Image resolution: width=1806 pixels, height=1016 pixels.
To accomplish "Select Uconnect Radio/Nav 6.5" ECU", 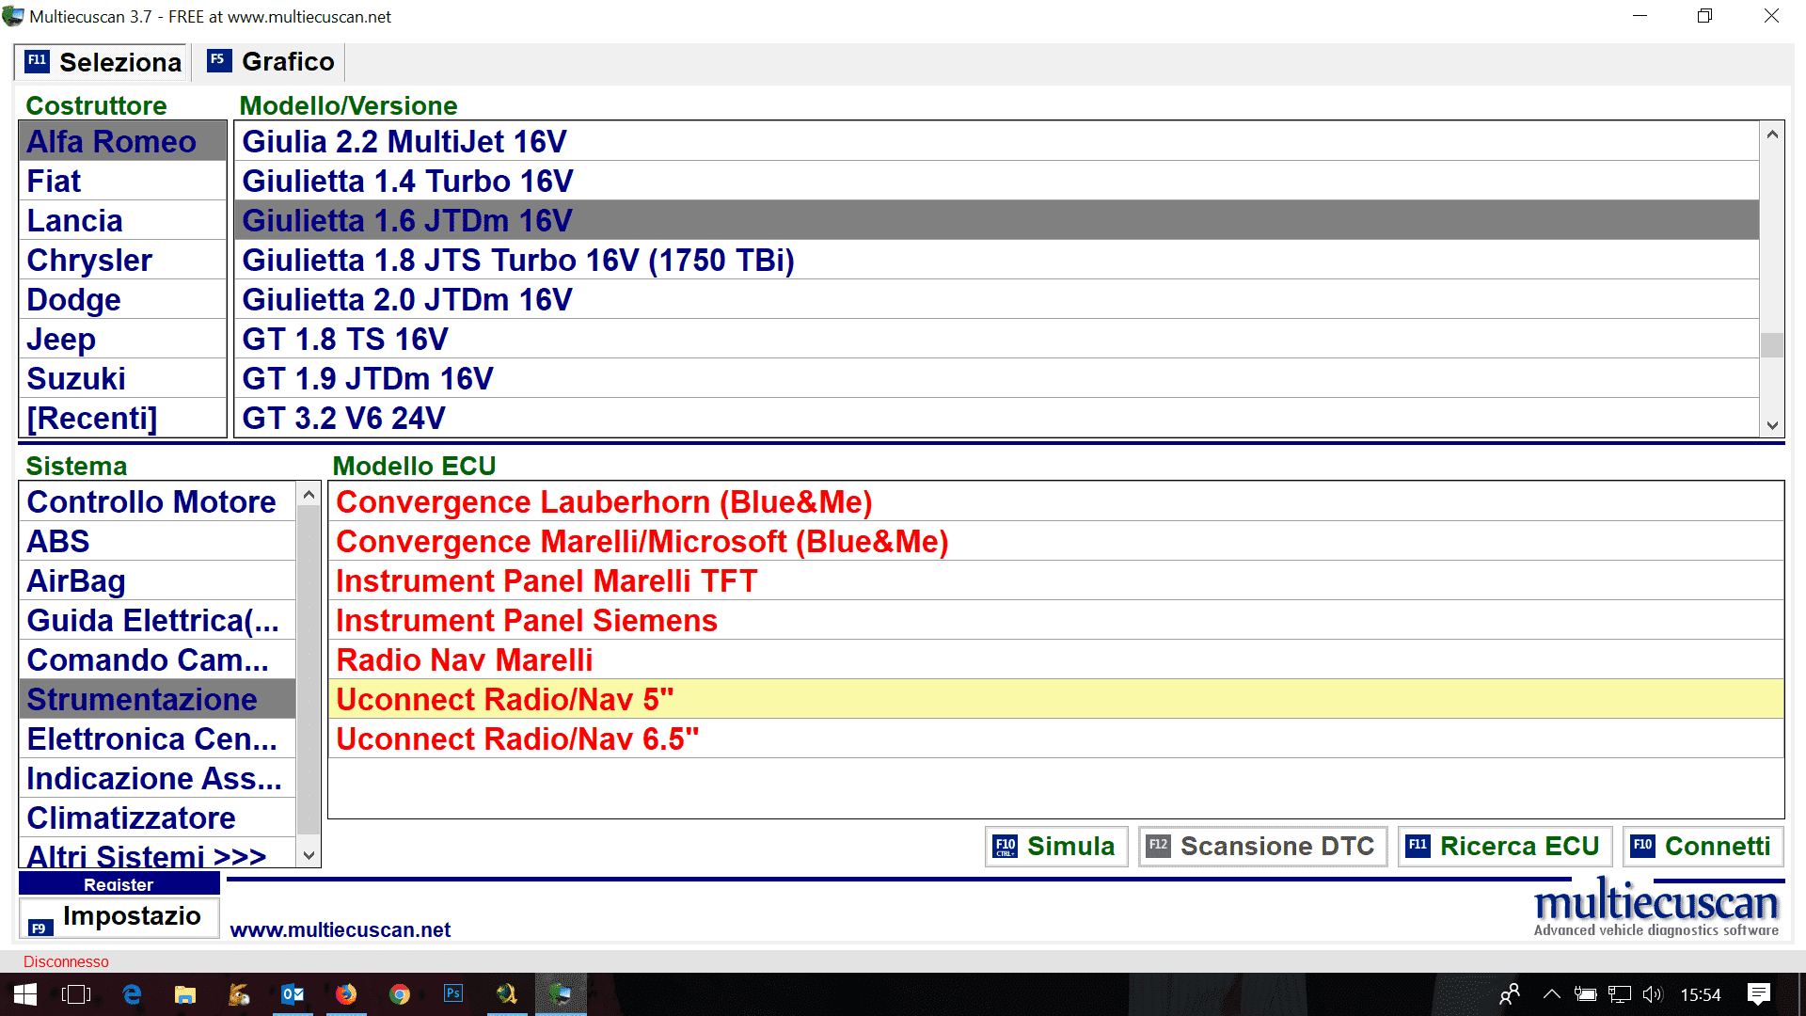I will click(1055, 738).
